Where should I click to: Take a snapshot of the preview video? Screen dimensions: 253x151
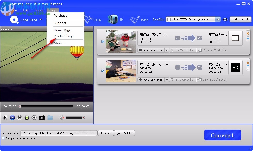(x=42, y=118)
